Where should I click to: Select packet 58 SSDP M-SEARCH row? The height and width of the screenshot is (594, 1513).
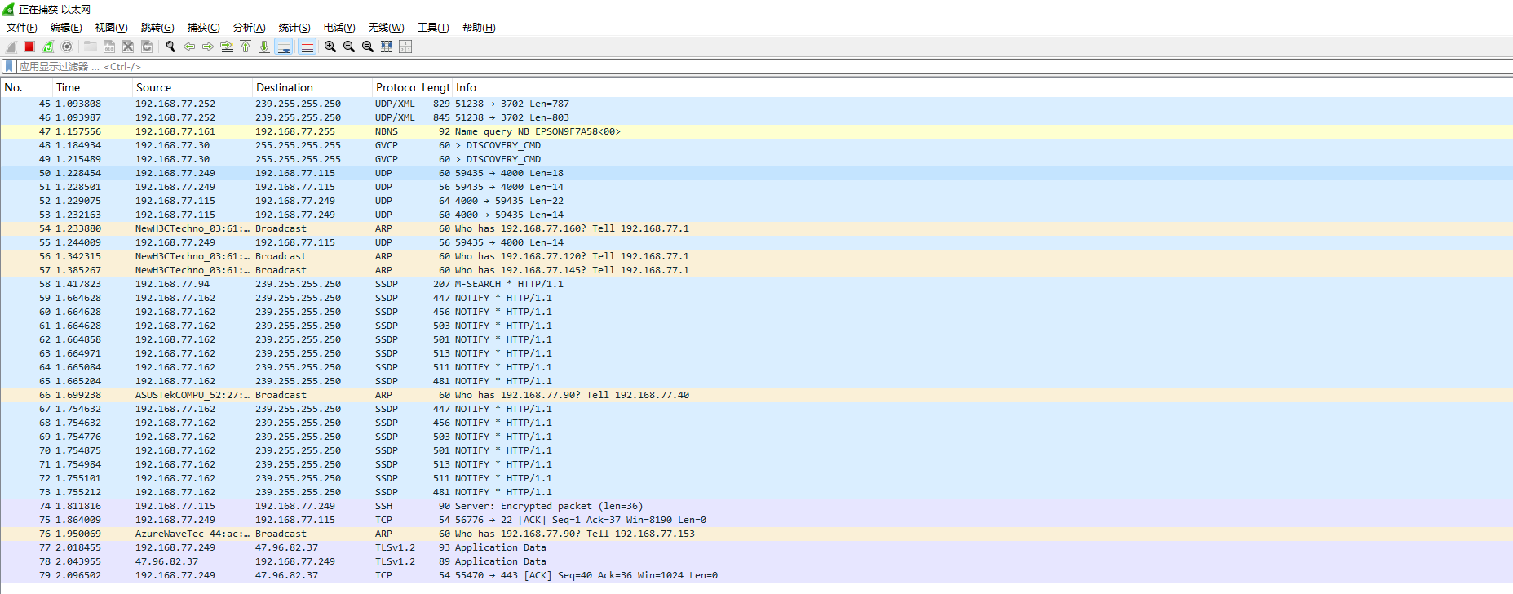tap(756, 284)
